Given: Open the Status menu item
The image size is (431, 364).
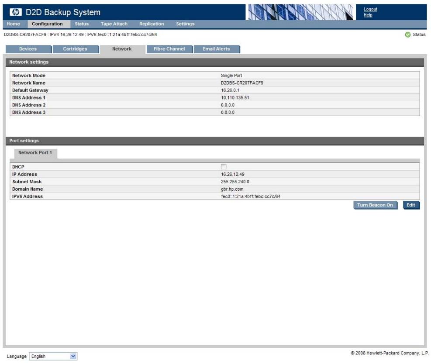Looking at the screenshot, I should (82, 24).
